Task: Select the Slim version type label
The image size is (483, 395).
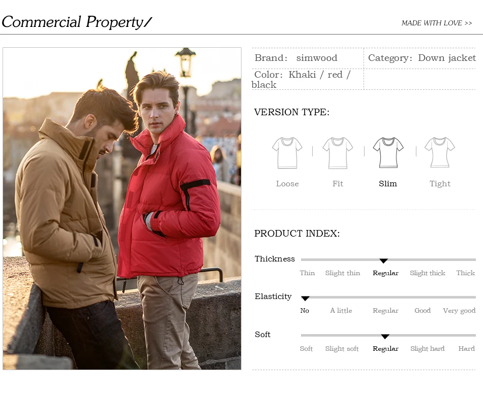Action: [388, 184]
